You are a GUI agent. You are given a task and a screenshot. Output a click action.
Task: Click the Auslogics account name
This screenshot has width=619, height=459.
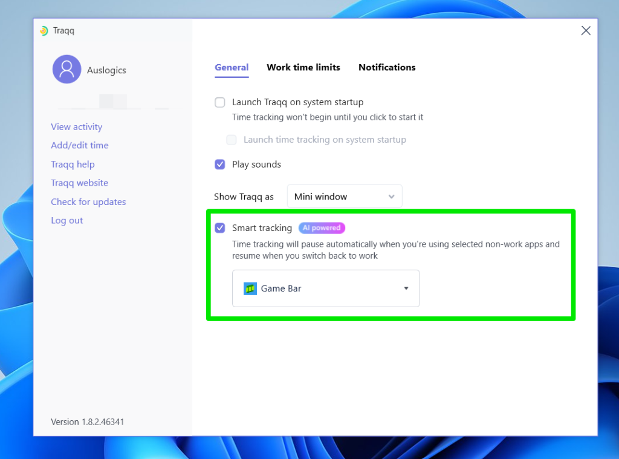[106, 70]
